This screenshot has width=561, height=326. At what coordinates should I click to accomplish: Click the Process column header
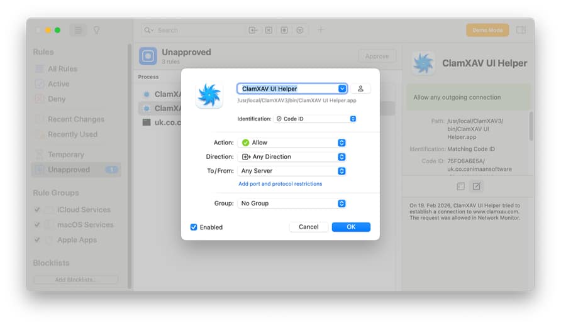[148, 77]
